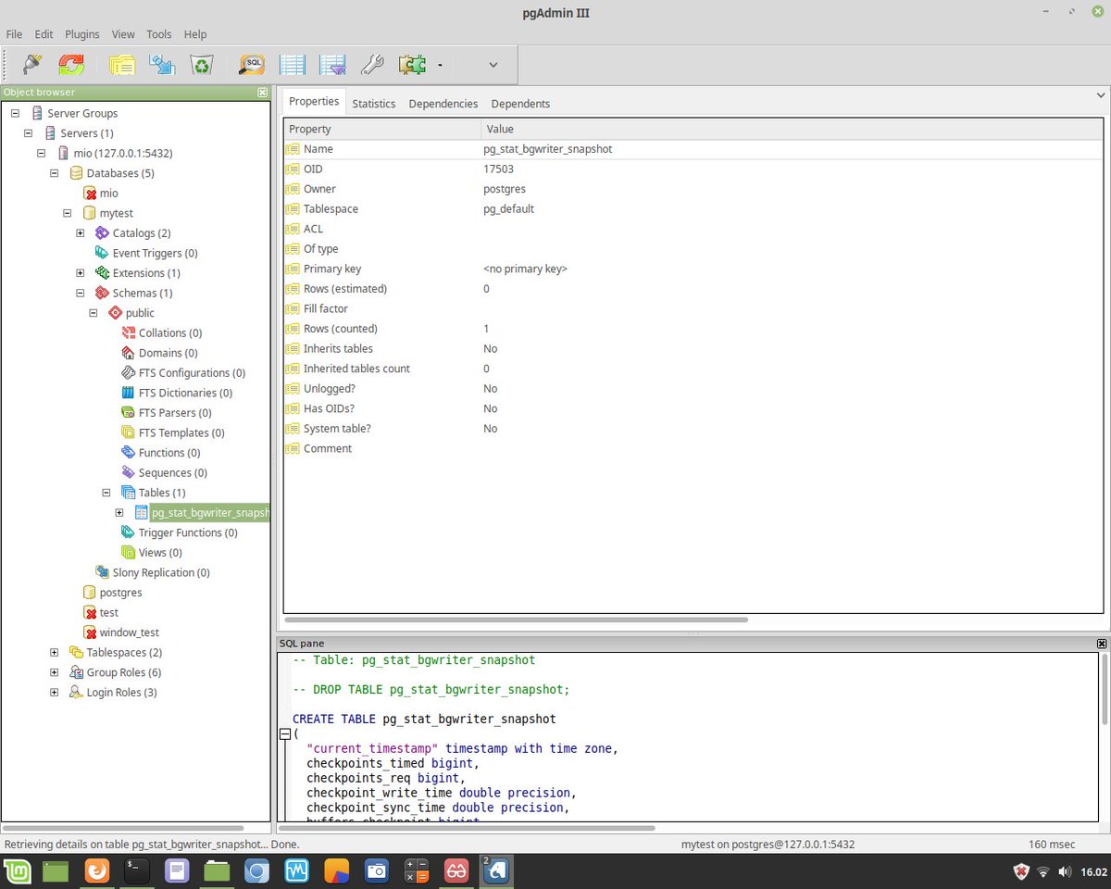
Task: Collapse the pg_stat_bgwriter_snapshot column list in SQL pane
Action: tap(285, 733)
